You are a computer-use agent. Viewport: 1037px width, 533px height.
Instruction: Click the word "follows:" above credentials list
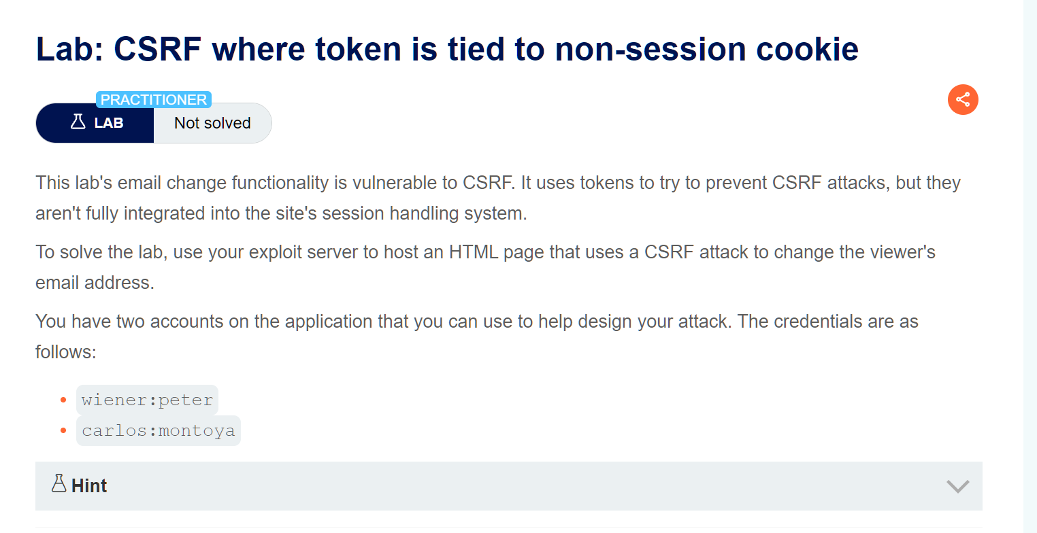tap(66, 352)
